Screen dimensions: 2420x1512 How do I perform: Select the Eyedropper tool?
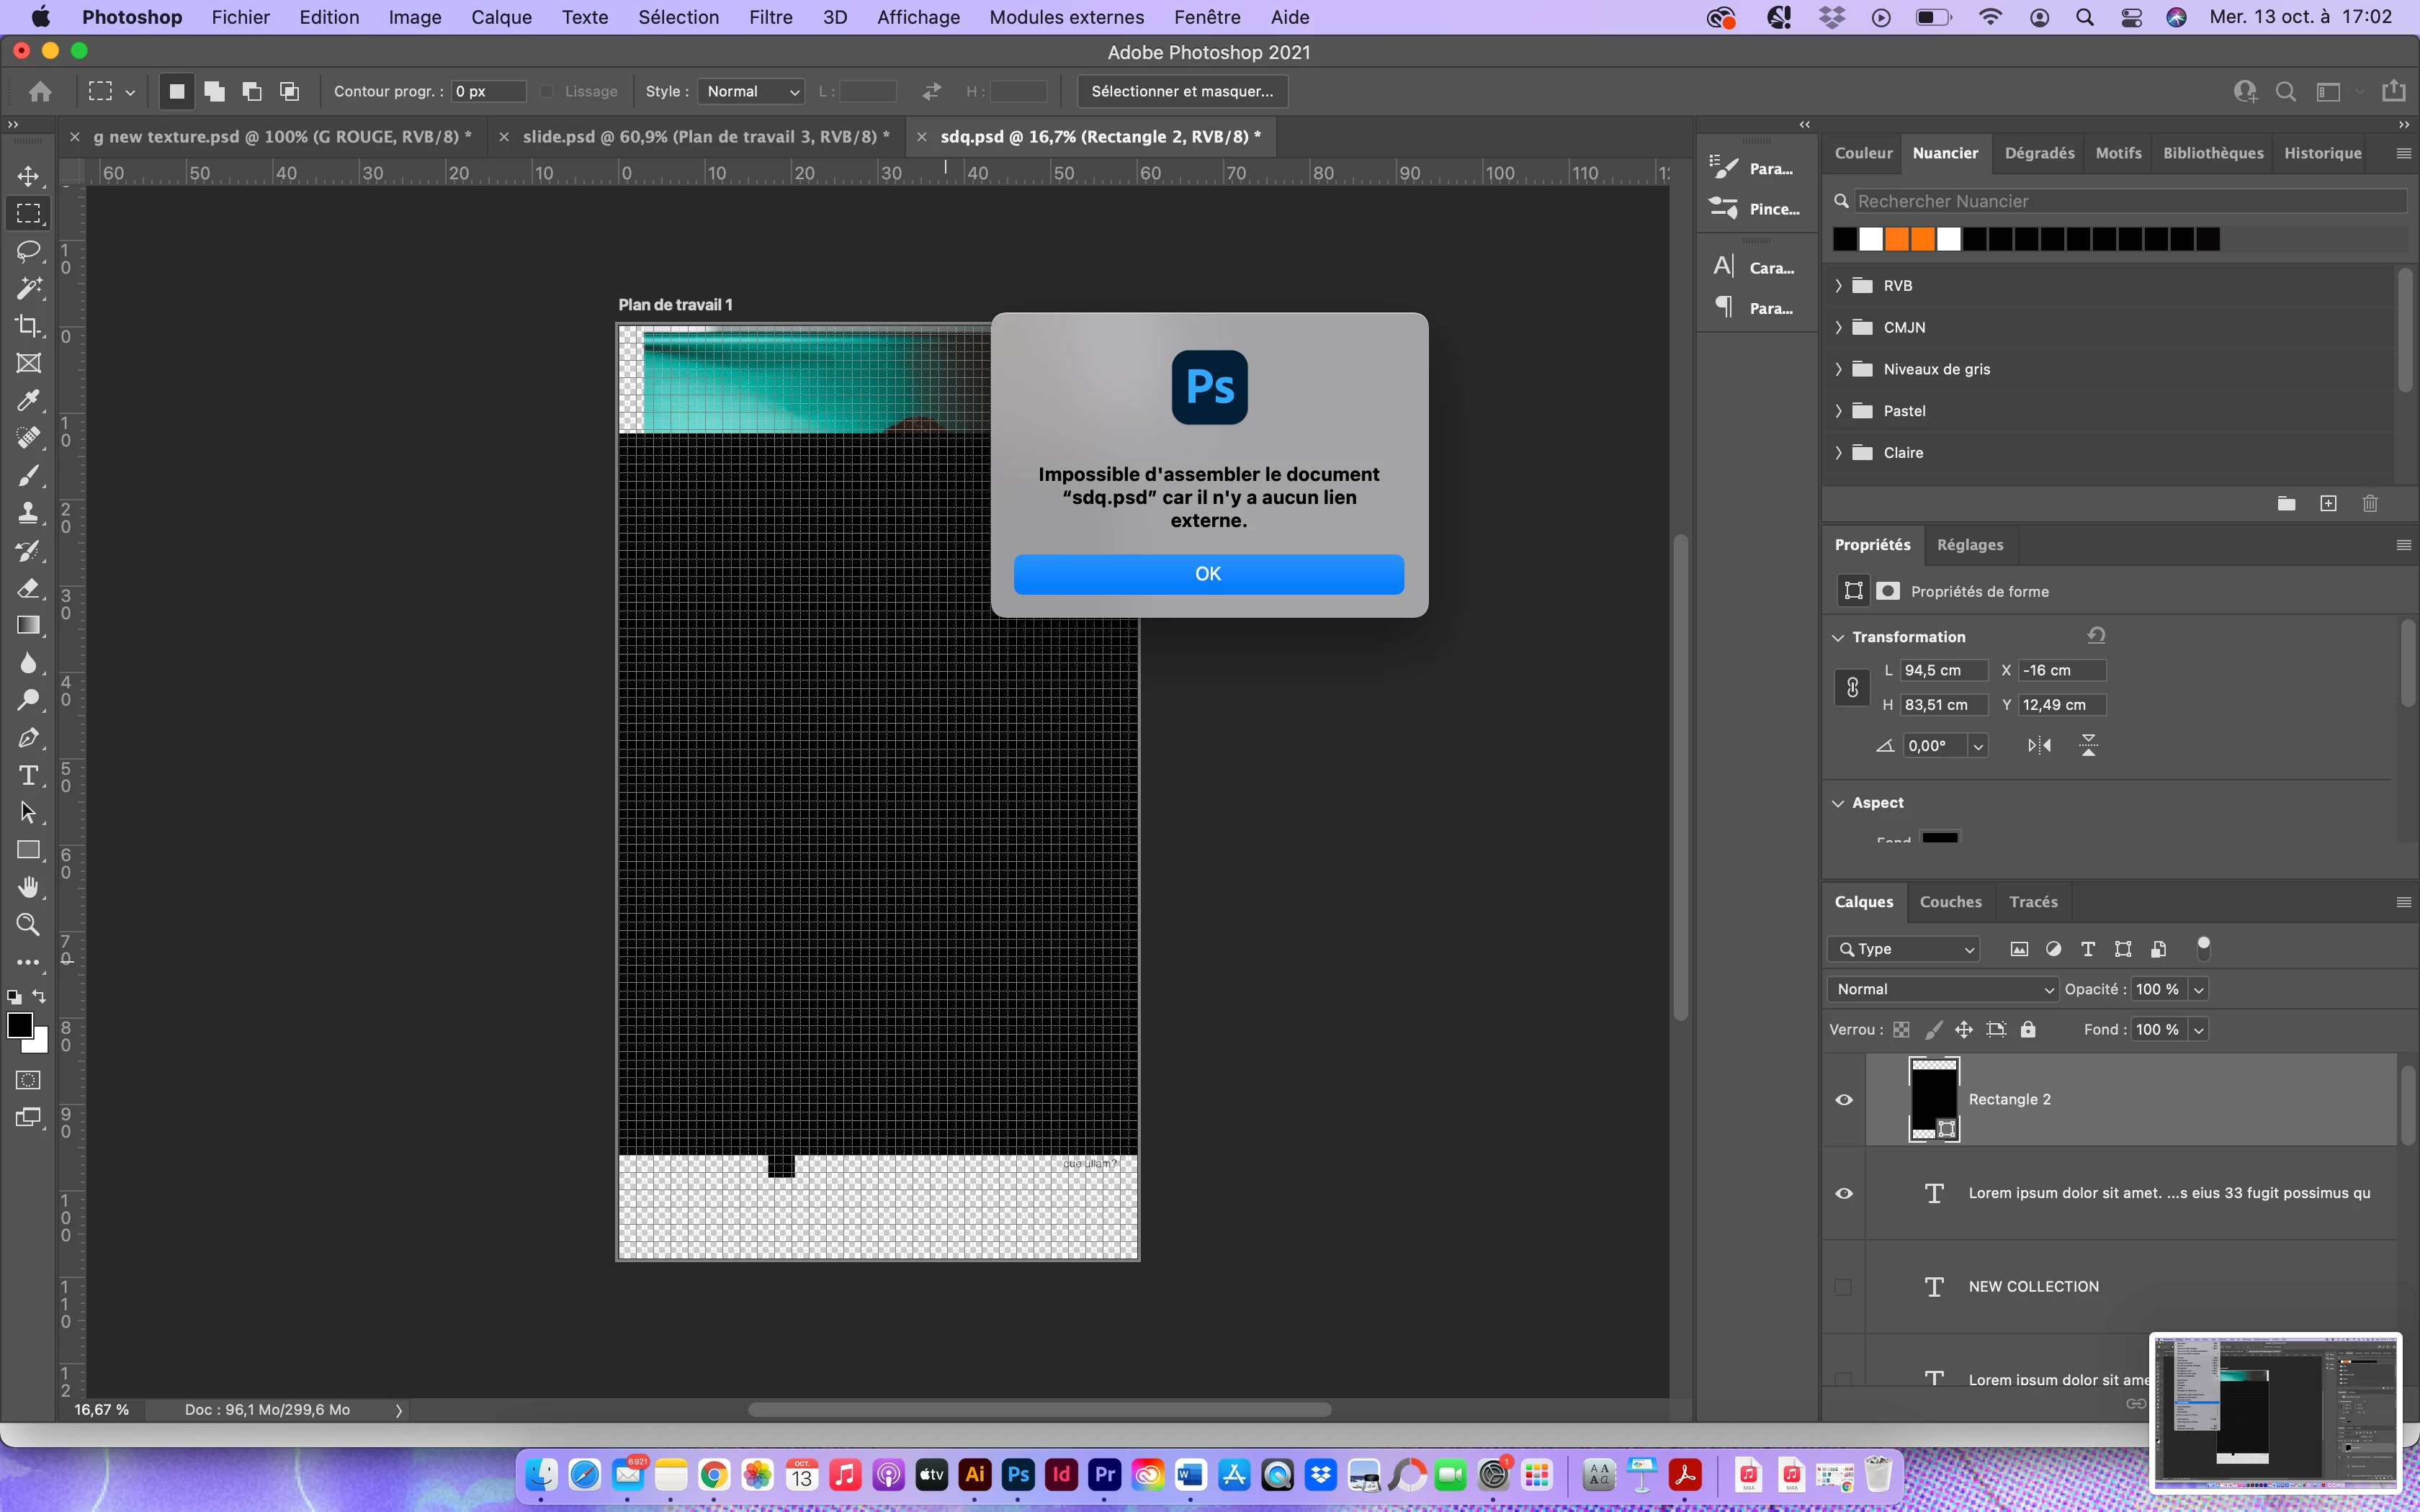click(28, 401)
